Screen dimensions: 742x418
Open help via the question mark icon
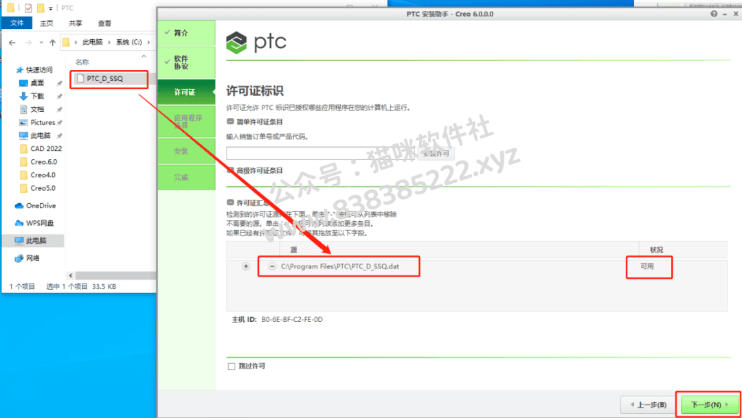(x=714, y=14)
